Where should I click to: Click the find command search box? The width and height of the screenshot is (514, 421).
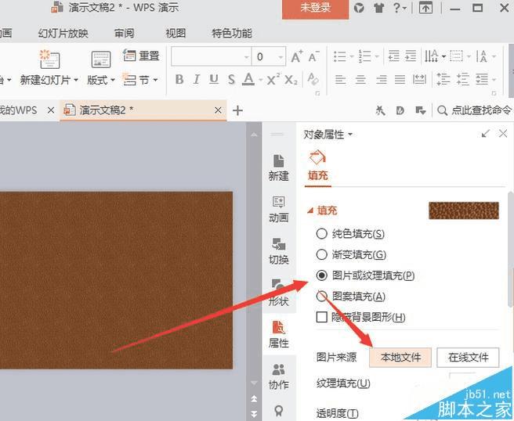click(474, 110)
